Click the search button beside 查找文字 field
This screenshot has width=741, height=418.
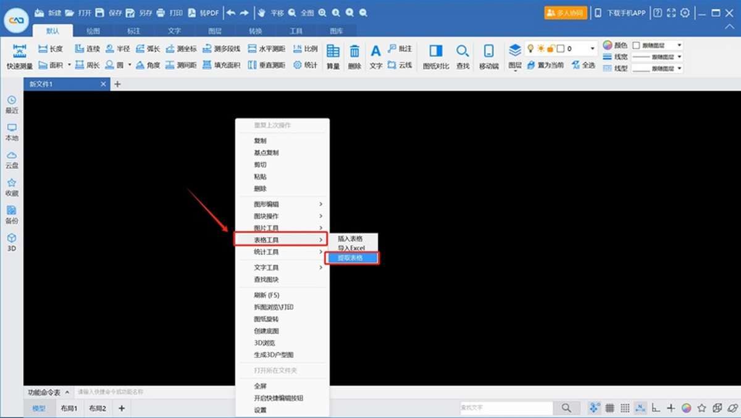tap(566, 408)
